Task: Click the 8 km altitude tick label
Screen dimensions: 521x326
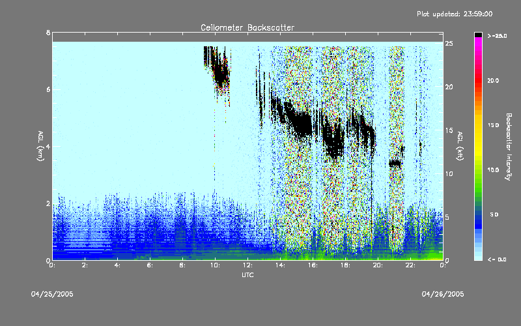Action: pos(48,33)
